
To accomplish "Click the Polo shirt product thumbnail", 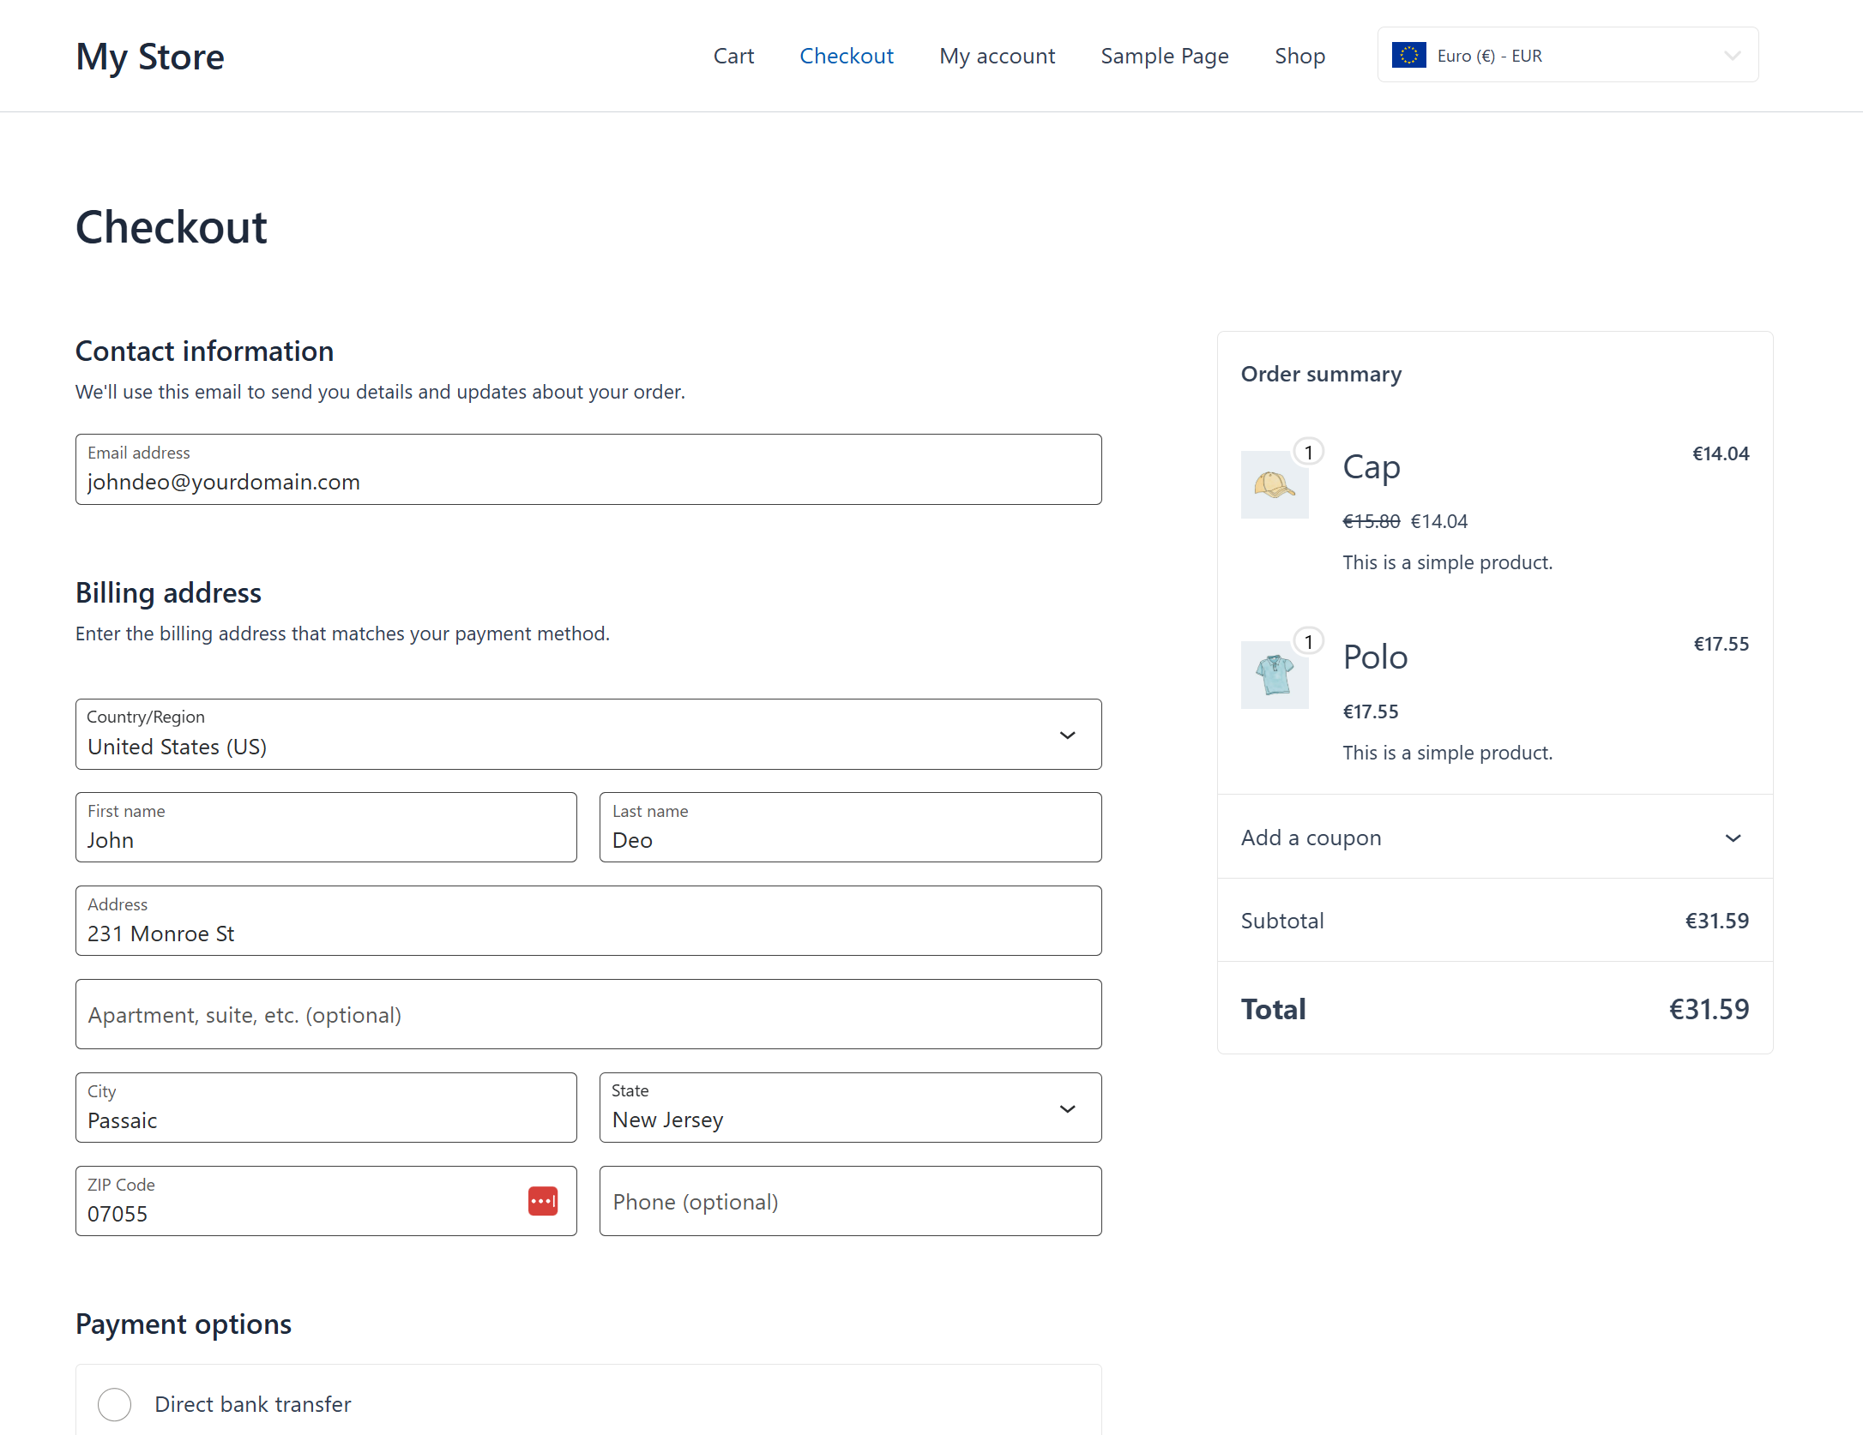I will point(1275,675).
